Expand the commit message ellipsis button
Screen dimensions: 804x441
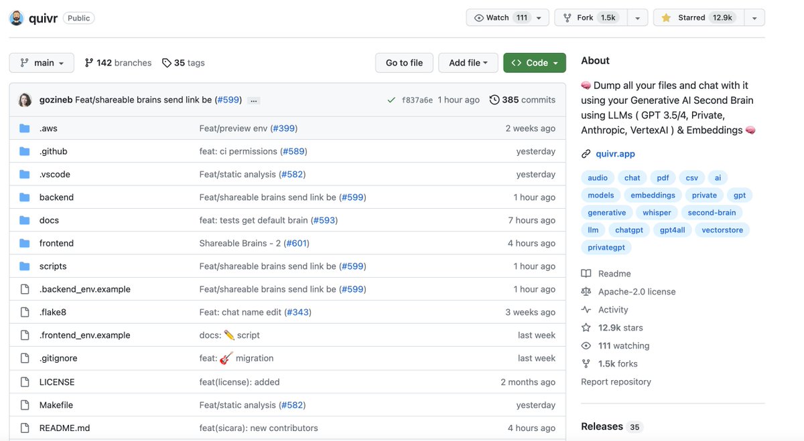[x=253, y=100]
